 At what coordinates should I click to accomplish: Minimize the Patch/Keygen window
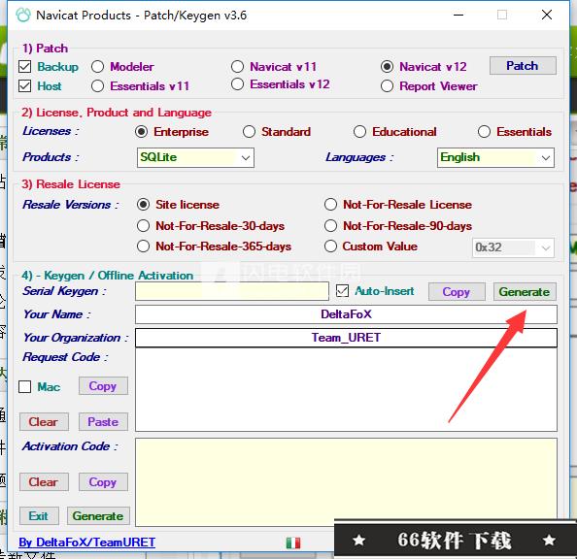point(458,16)
